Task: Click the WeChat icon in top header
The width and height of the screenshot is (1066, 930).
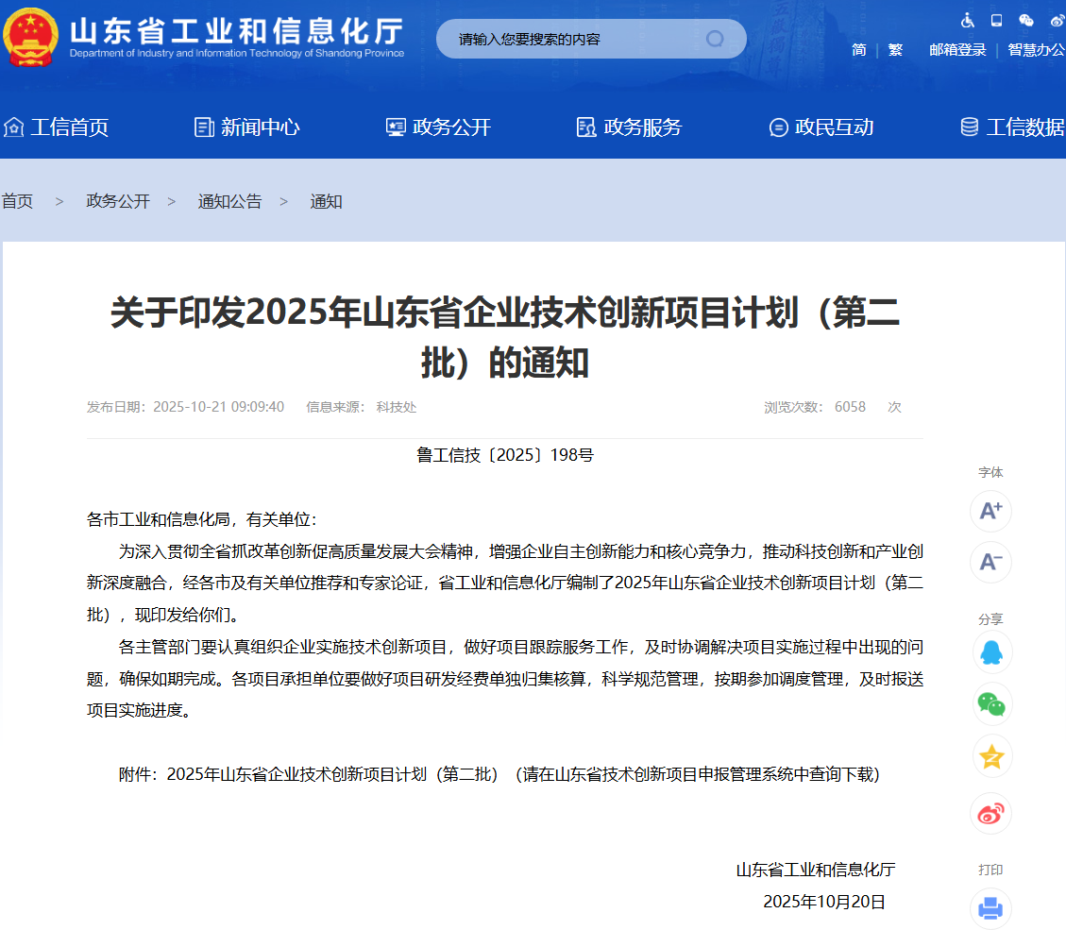Action: (x=1025, y=20)
